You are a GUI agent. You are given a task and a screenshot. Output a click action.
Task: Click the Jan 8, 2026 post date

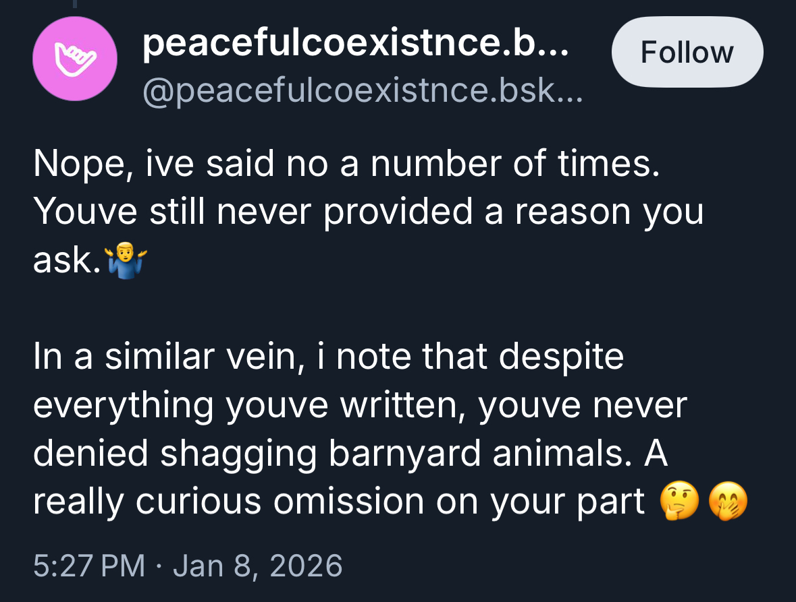tap(257, 566)
